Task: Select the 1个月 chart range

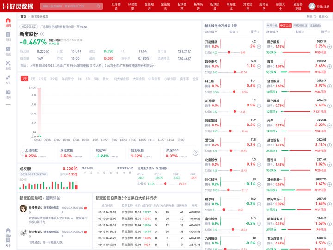Action: pyautogui.click(x=43, y=79)
